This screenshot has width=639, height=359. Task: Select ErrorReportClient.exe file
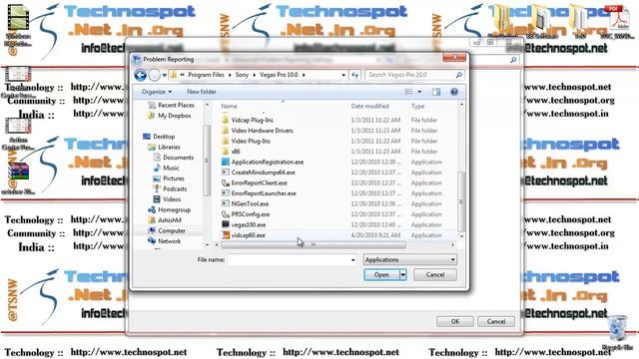[260, 183]
